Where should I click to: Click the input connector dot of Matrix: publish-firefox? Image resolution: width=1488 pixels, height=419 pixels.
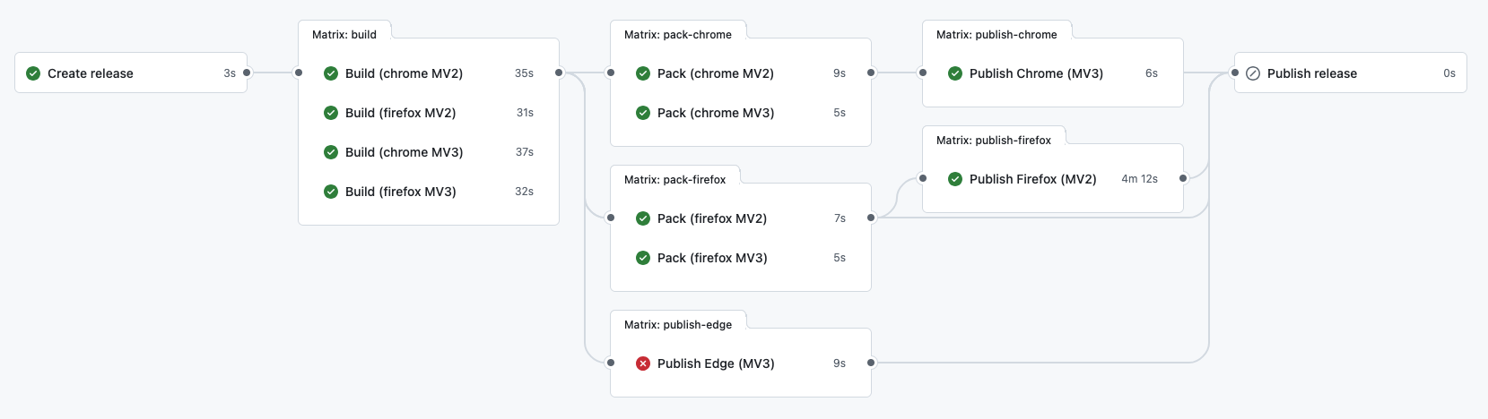923,178
